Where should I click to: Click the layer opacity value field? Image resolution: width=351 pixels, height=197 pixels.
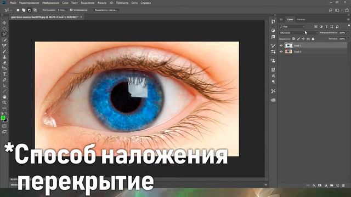(x=342, y=33)
